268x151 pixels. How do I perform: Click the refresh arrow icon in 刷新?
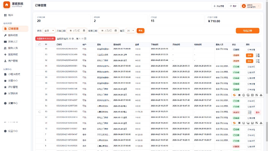tap(231, 6)
